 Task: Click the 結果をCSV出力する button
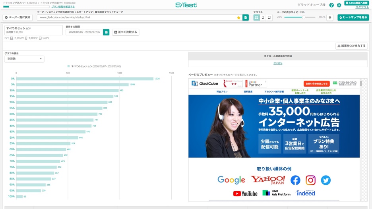tap(351, 46)
